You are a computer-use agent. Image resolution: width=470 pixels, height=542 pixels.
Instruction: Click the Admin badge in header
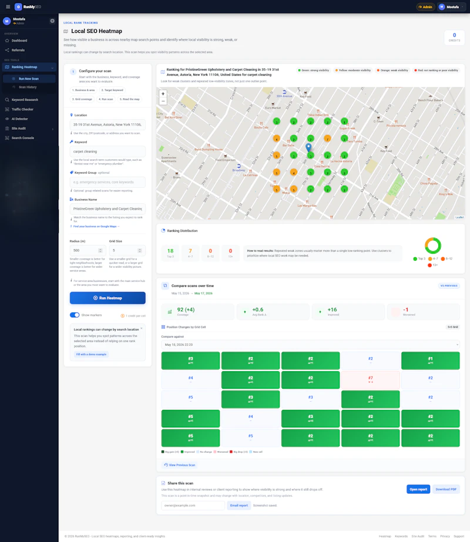(x=425, y=7)
